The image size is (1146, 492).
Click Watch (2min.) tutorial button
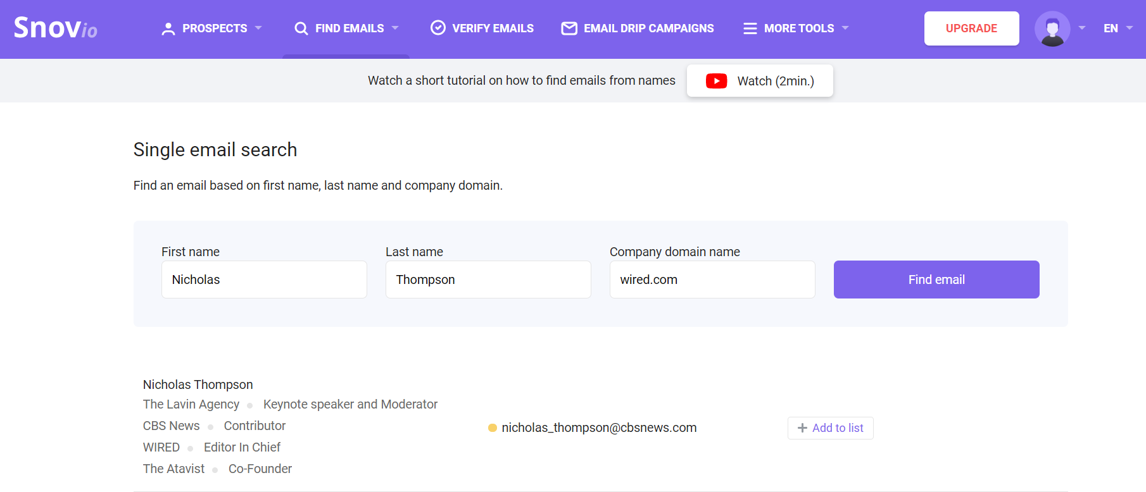coord(760,81)
